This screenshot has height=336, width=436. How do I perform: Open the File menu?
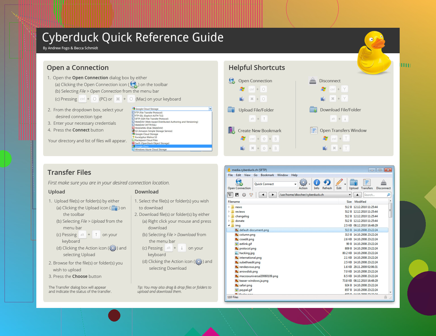230,175
